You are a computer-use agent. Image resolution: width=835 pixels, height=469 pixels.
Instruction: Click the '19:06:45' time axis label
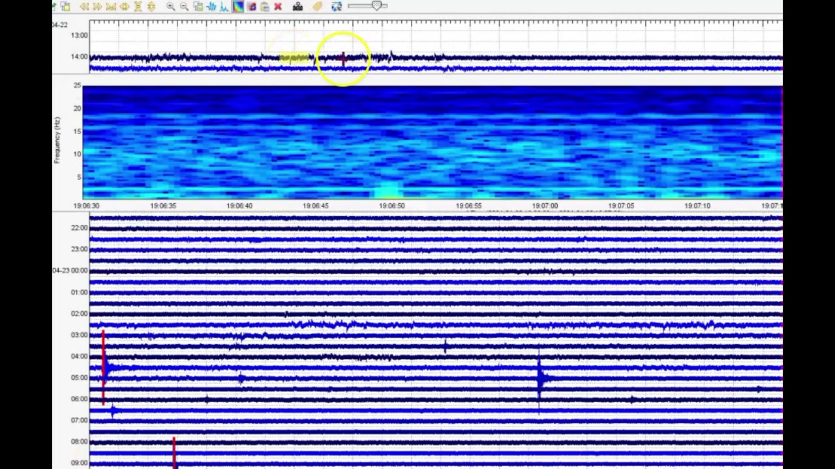point(316,206)
